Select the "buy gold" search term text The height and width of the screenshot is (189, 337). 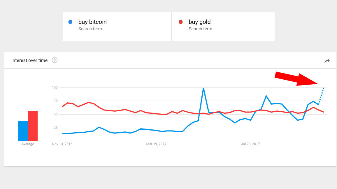(x=199, y=22)
